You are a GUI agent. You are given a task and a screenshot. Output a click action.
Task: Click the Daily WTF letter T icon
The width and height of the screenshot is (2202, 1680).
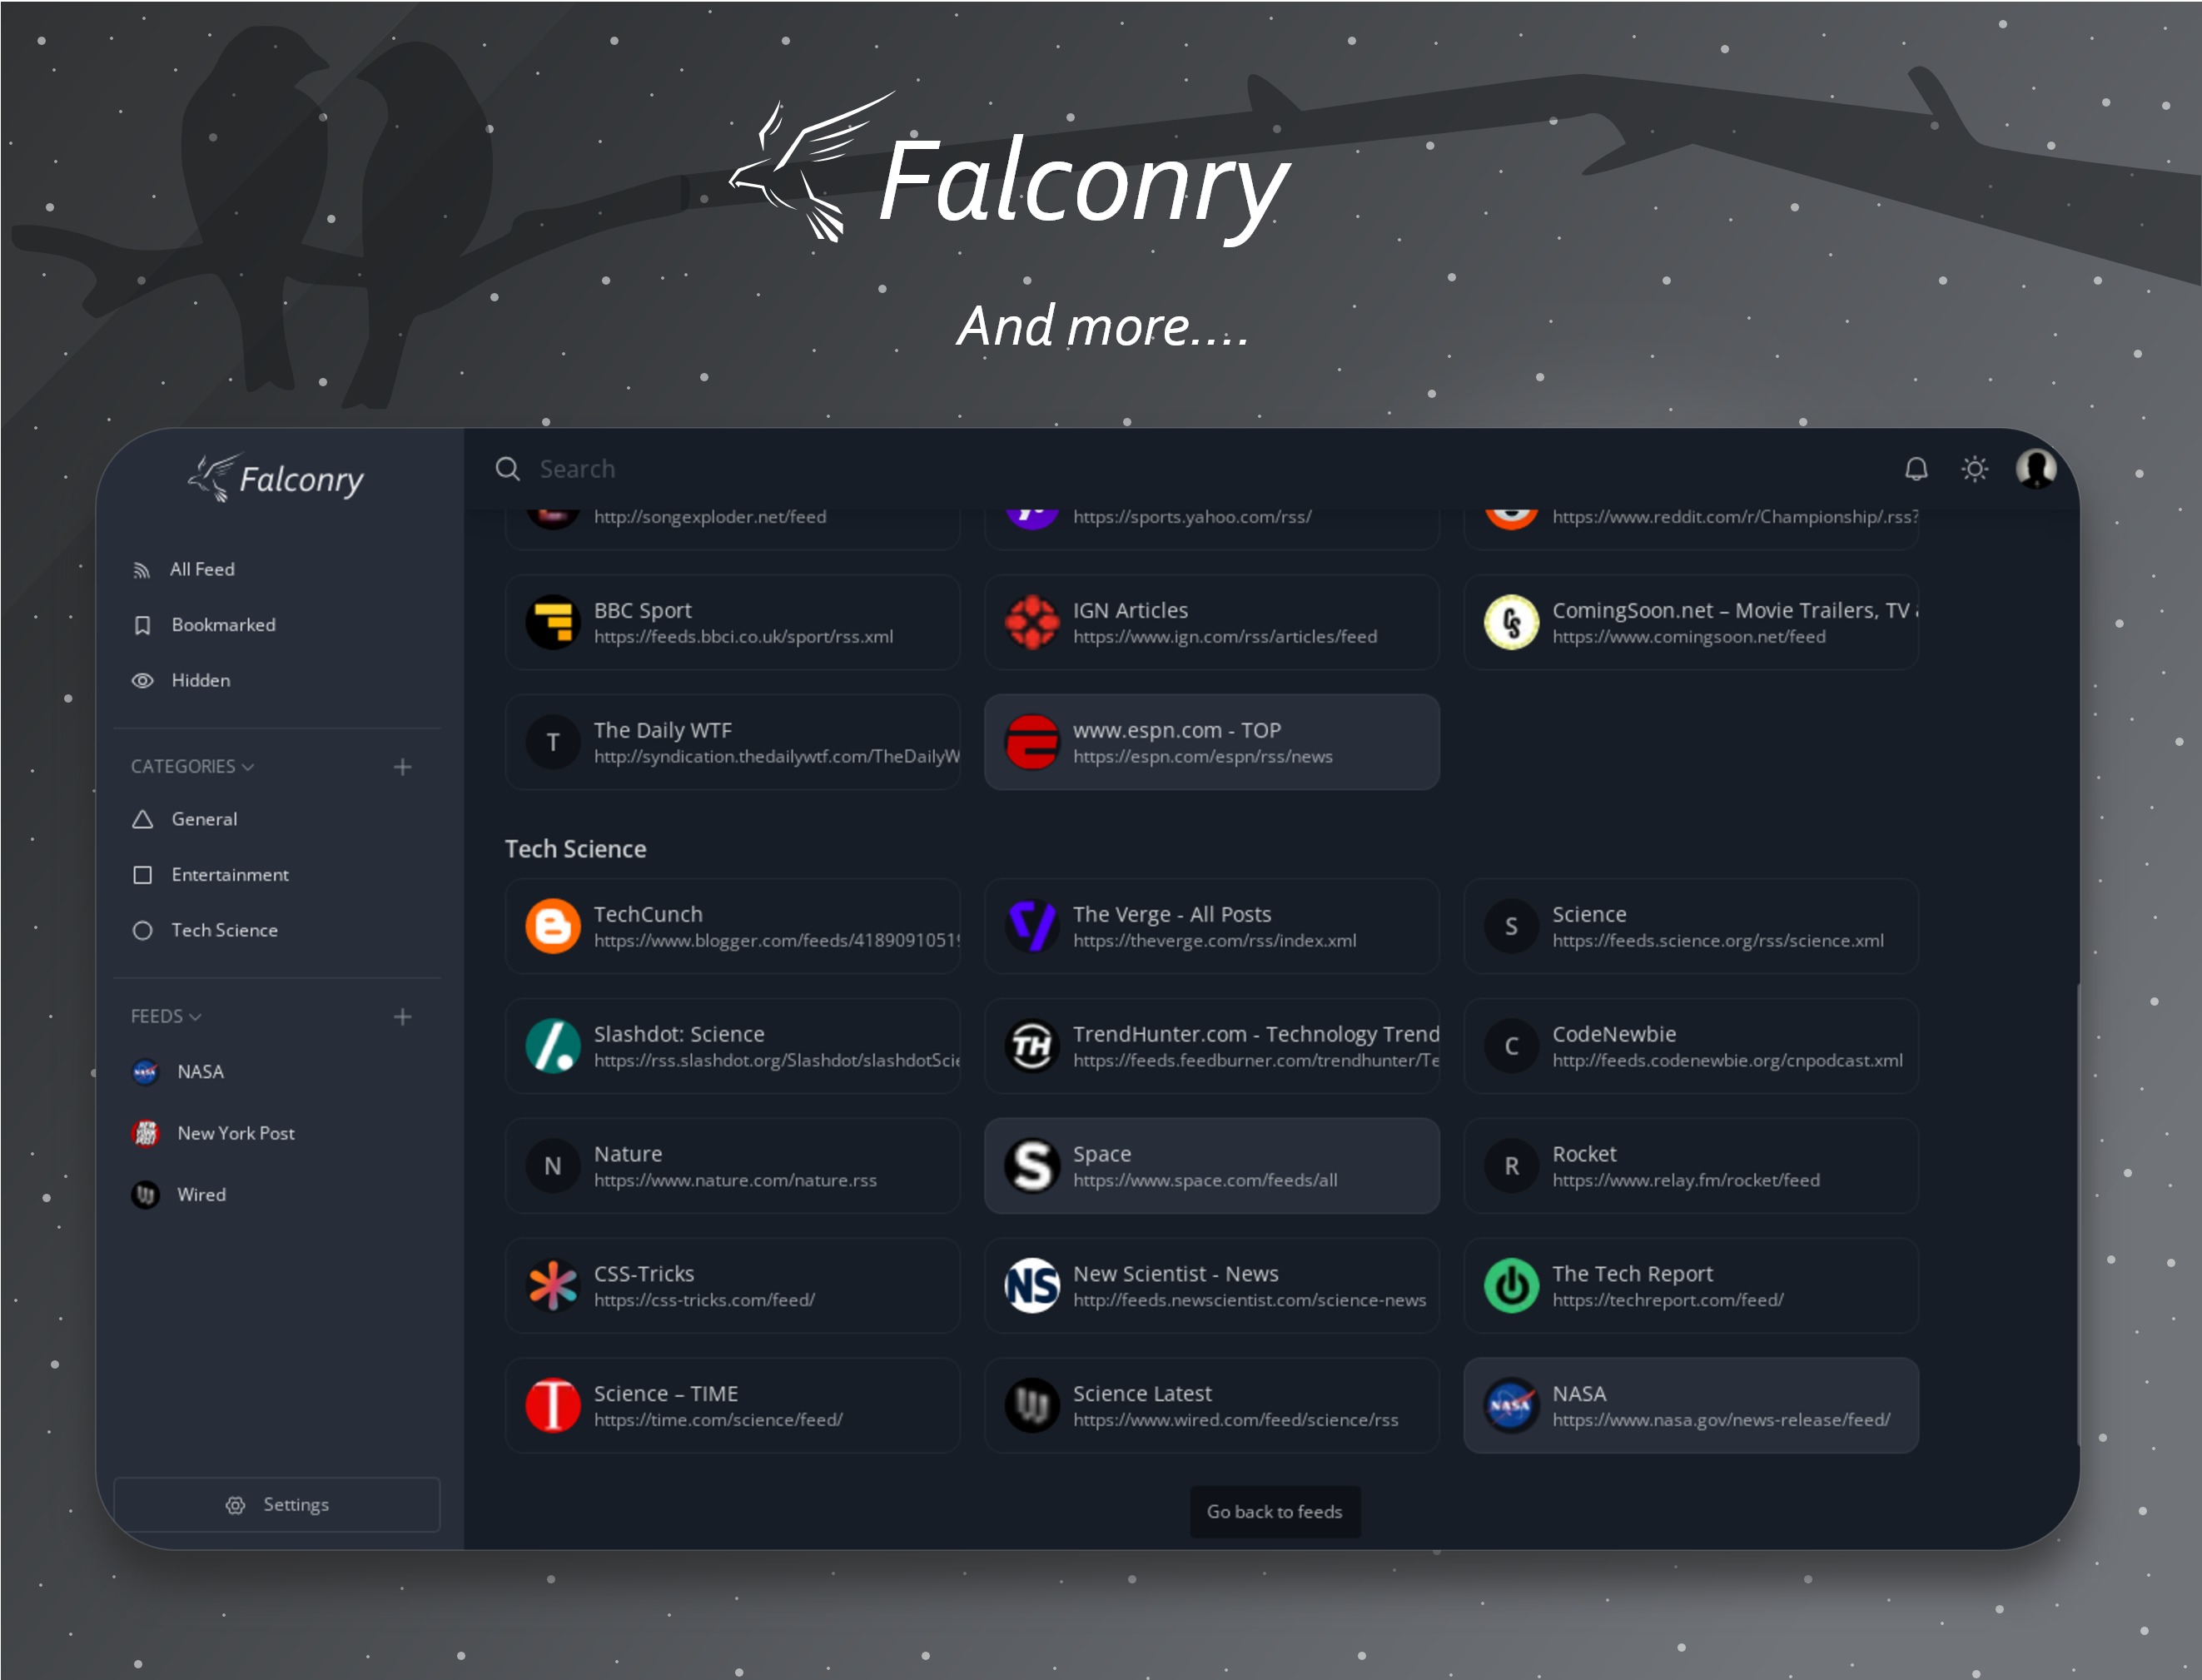pyautogui.click(x=553, y=742)
